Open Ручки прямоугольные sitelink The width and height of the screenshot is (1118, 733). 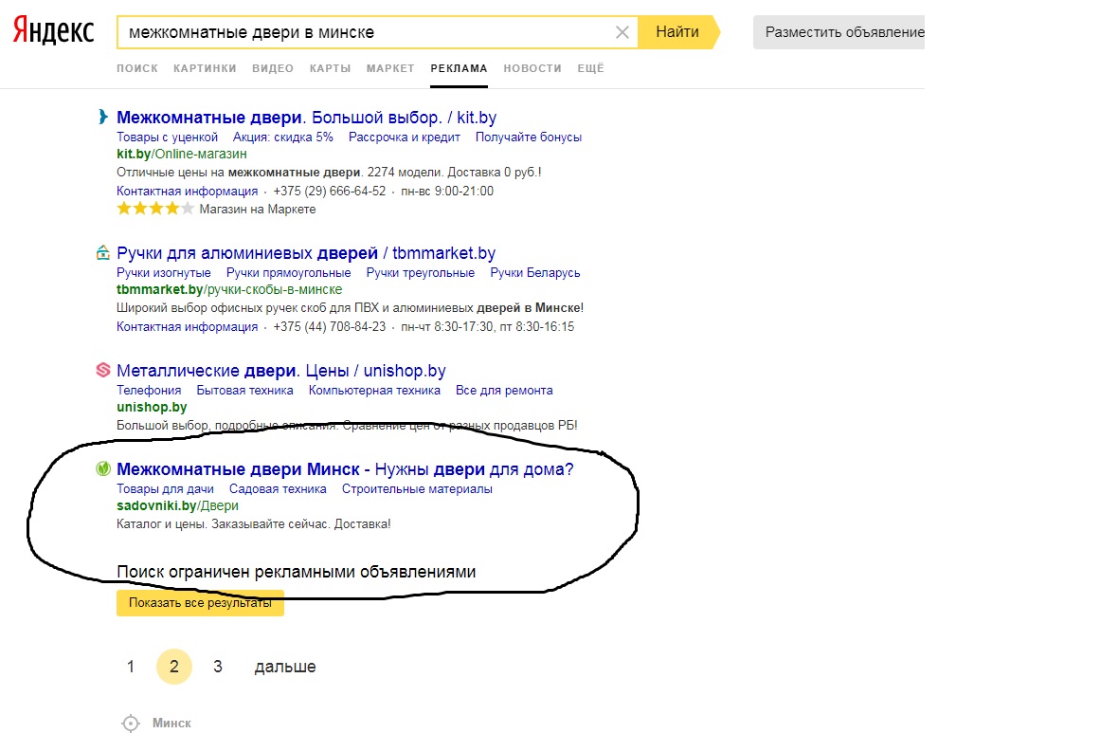288,273
